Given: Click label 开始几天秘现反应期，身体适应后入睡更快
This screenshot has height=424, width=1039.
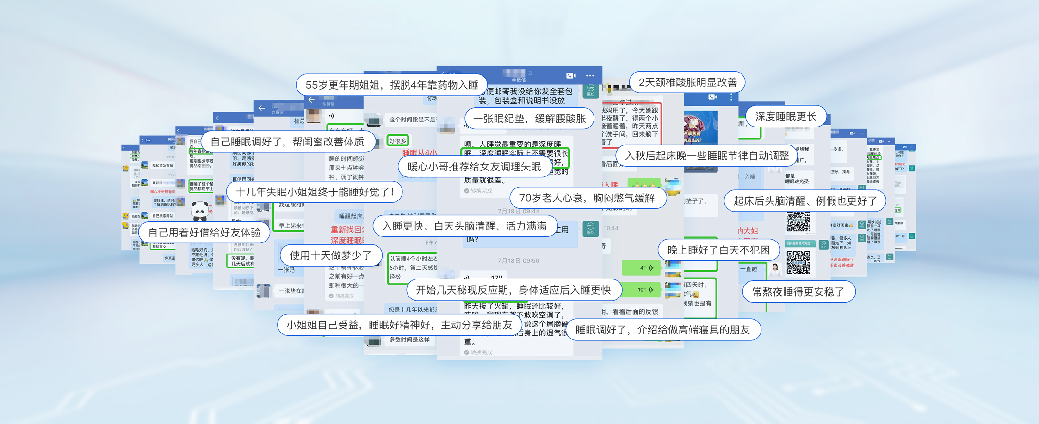Looking at the screenshot, I should pyautogui.click(x=514, y=290).
